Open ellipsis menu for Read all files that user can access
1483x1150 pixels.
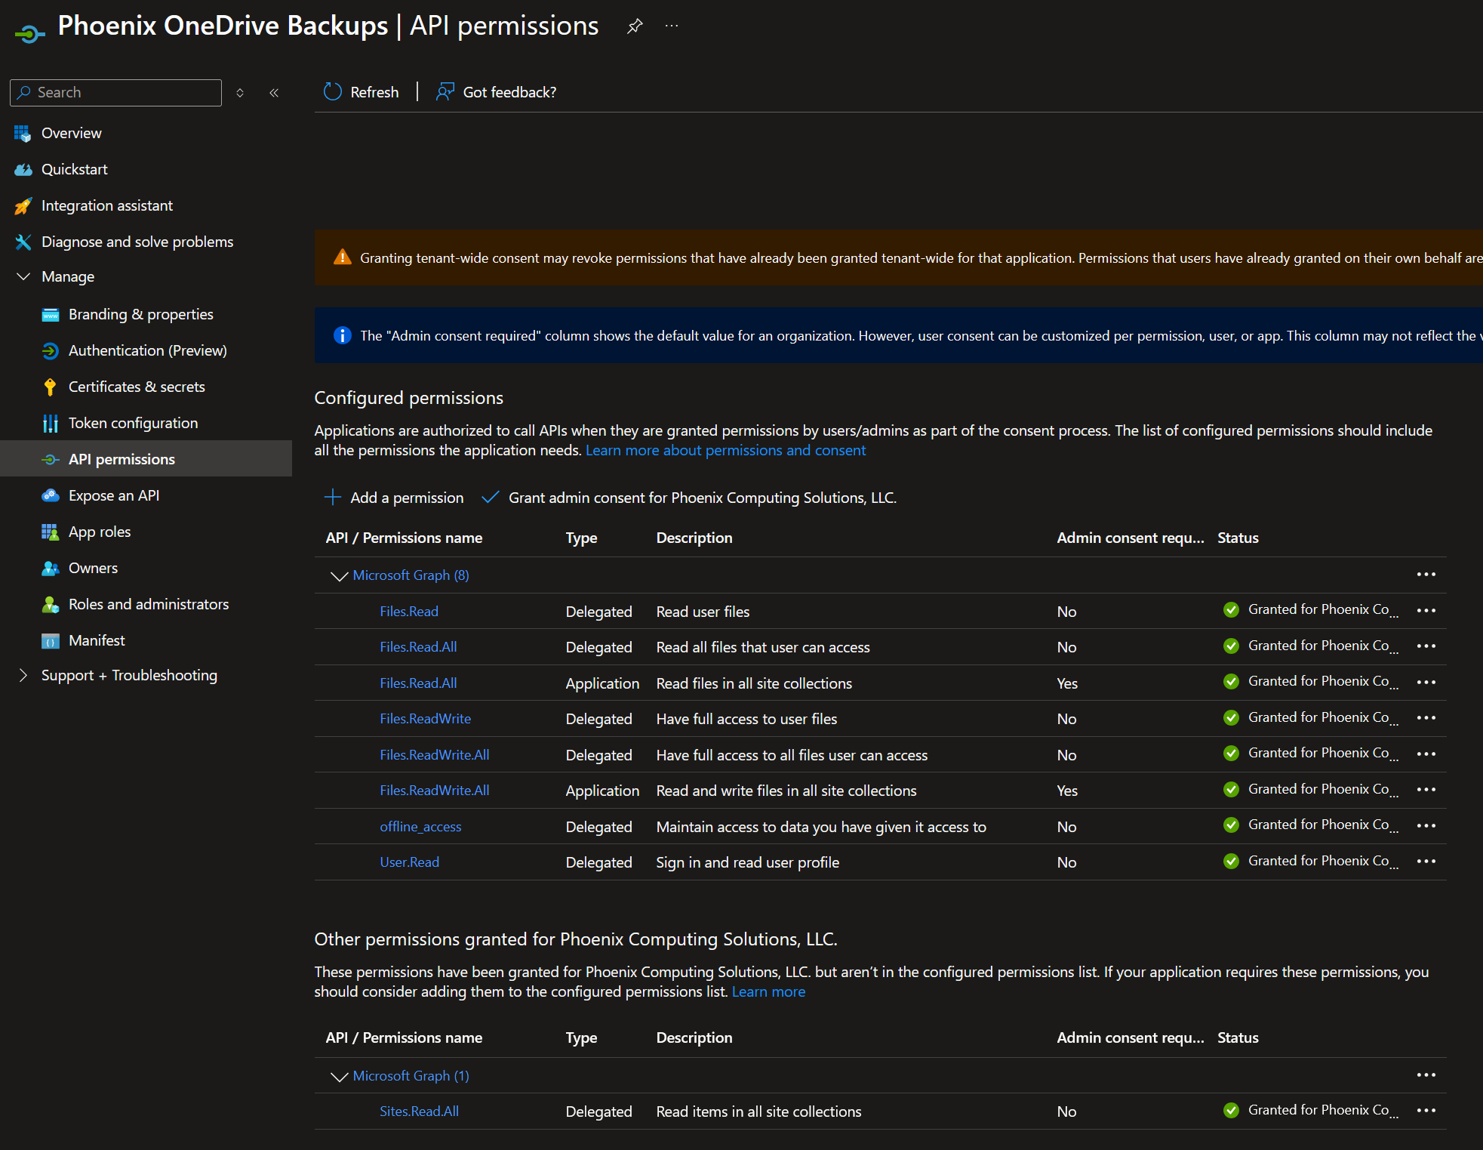pyautogui.click(x=1426, y=646)
